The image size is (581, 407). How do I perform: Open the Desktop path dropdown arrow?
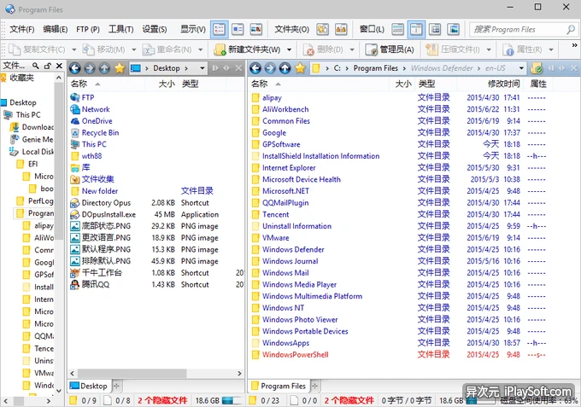point(202,68)
